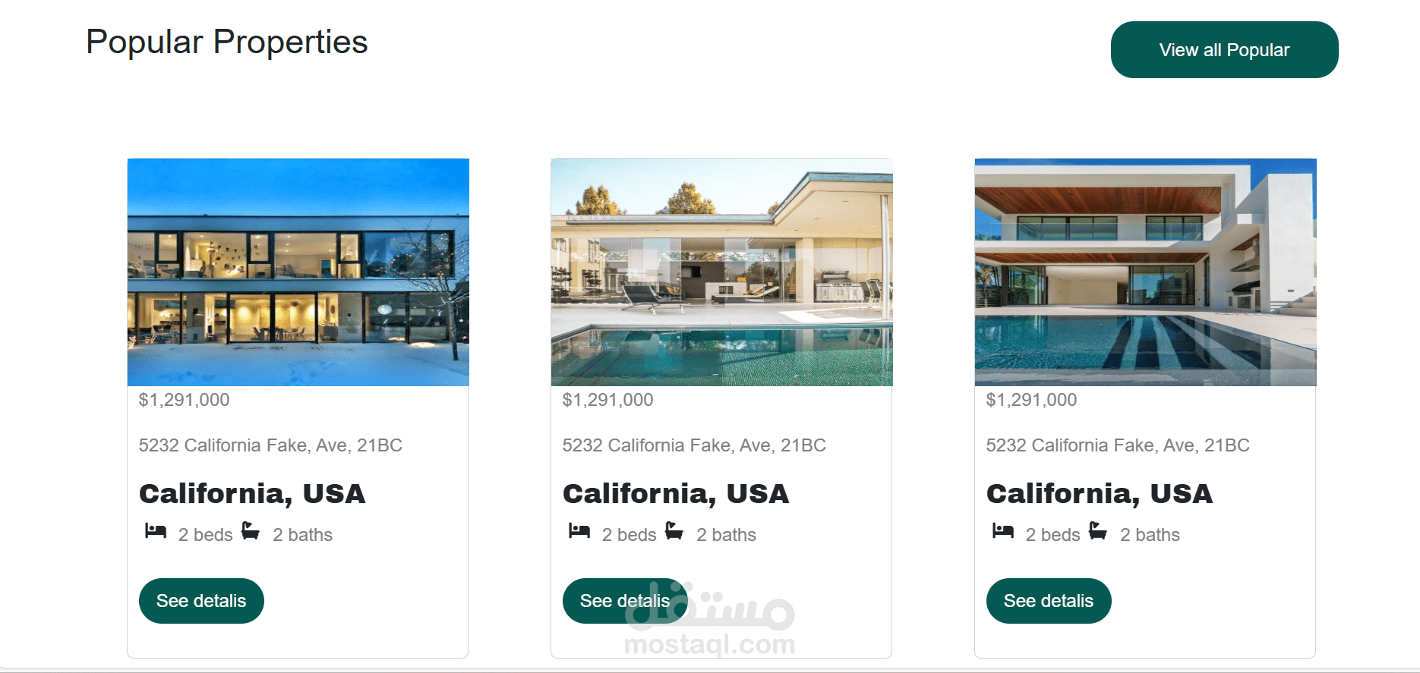Click California, USA title on first card
Image resolution: width=1420 pixels, height=673 pixels.
252,494
